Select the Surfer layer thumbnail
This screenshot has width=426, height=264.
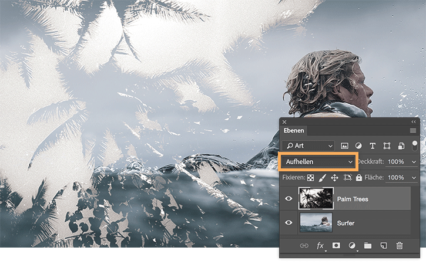[316, 222]
